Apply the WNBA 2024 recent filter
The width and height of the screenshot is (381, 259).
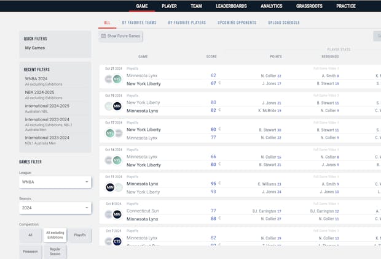pyautogui.click(x=44, y=81)
